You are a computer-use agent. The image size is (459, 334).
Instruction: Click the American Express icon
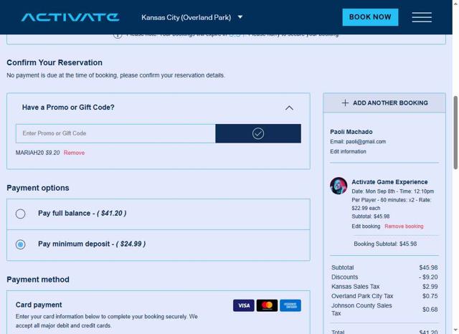(290, 305)
